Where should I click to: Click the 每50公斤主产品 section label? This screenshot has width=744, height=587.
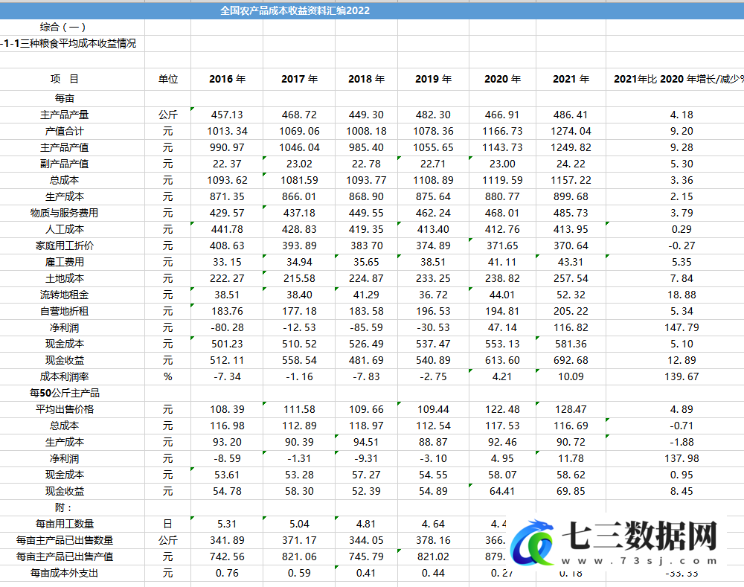point(65,393)
